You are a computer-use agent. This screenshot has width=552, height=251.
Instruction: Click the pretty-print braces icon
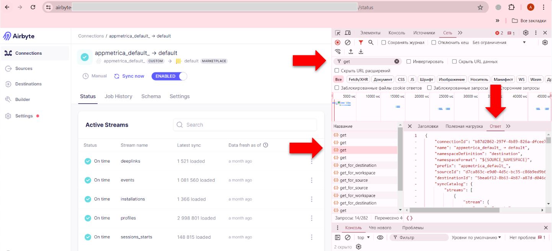pos(409,218)
